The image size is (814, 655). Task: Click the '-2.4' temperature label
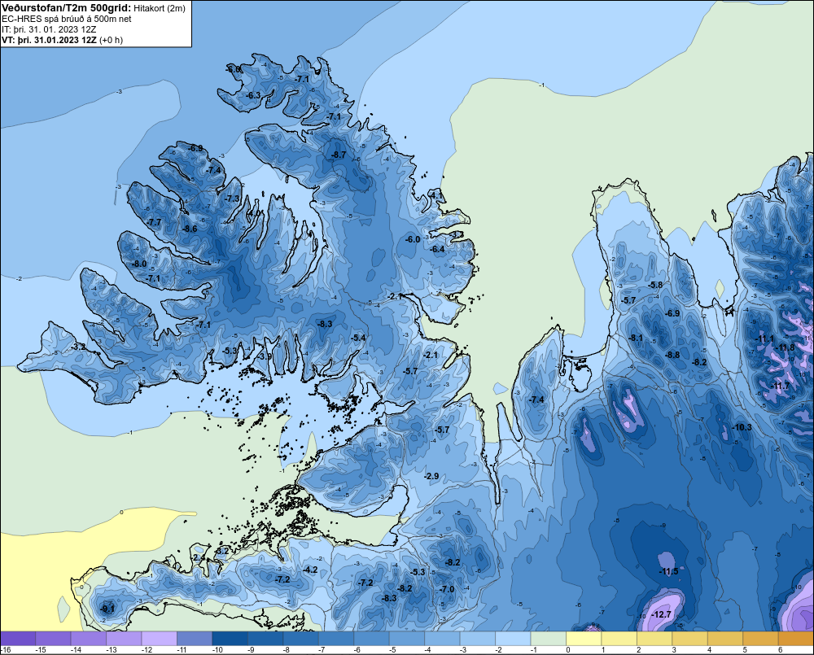(199, 557)
